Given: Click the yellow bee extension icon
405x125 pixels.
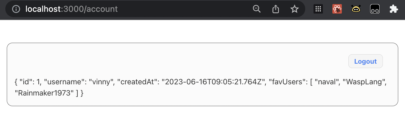Looking at the screenshot, I should 356,9.
